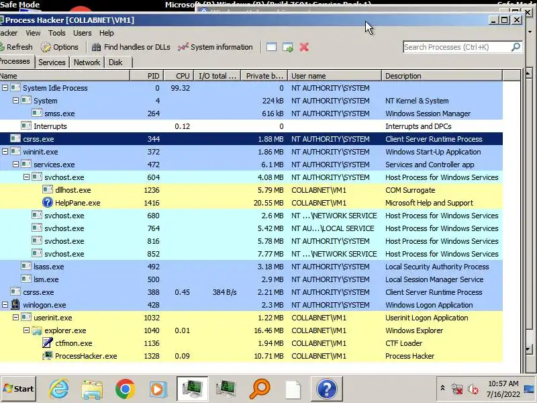Click active Process Hacker taskbar button
The image size is (537, 403).
tap(193, 389)
